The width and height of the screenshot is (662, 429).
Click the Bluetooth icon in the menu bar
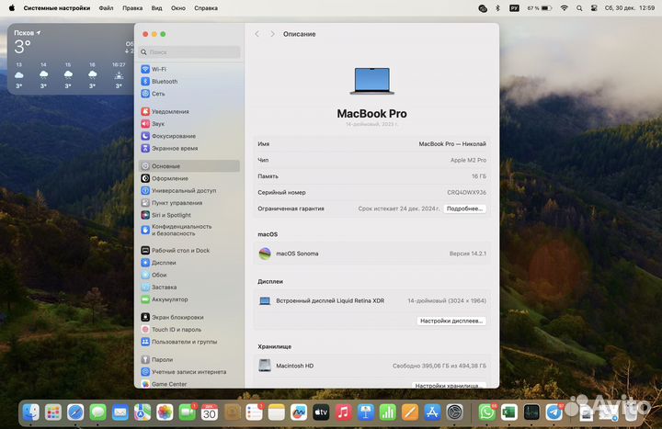pyautogui.click(x=497, y=8)
